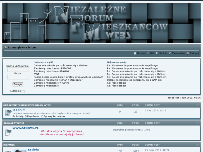The width and height of the screenshot is (203, 152).
Task: Enable the Autologin checkbox
Action: [x=23, y=91]
